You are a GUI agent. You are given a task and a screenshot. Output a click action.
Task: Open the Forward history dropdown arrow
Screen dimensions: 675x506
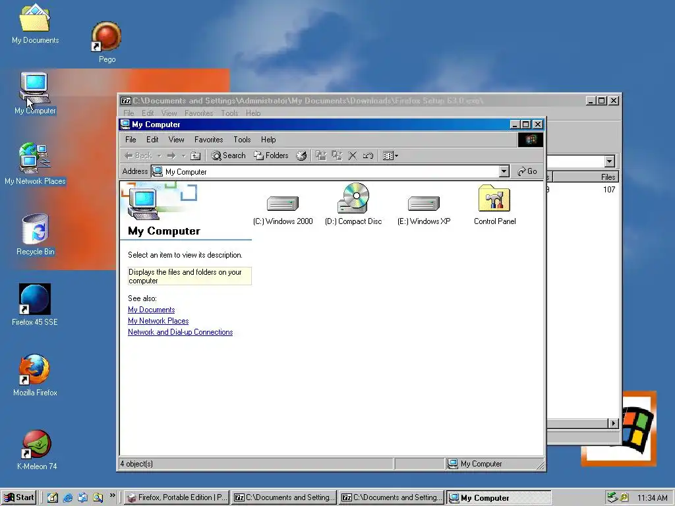point(183,155)
